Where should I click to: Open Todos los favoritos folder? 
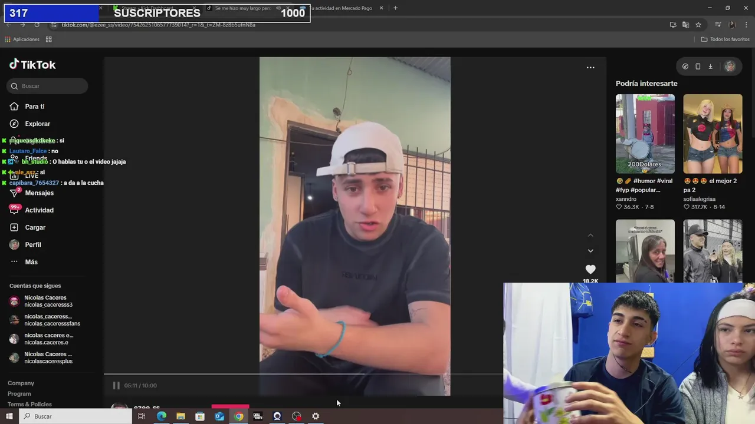[x=725, y=39]
